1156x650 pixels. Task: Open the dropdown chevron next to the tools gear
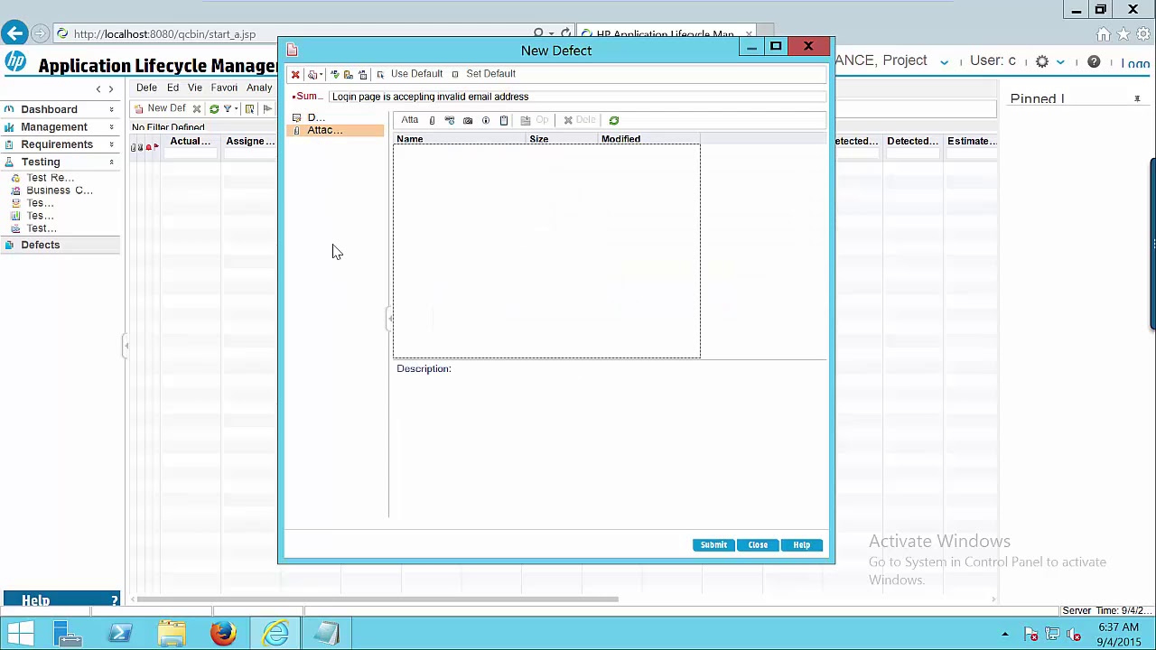[x=1060, y=62]
